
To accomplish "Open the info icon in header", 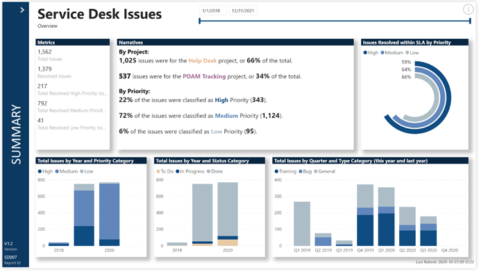I will (x=468, y=10).
